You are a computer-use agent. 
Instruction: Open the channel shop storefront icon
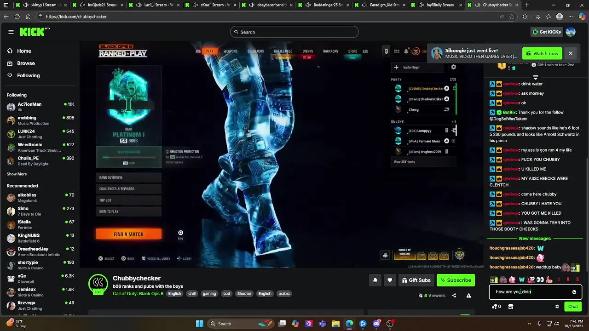coord(510,307)
